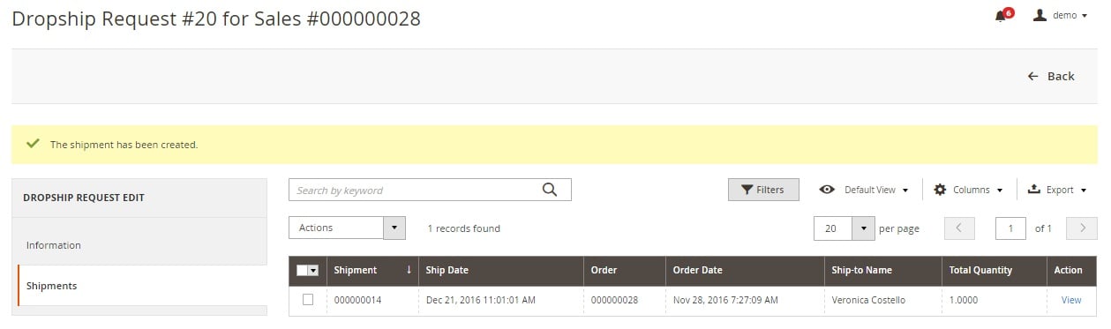Open the notifications bell icon
Image resolution: width=1111 pixels, height=329 pixels.
(x=1000, y=16)
